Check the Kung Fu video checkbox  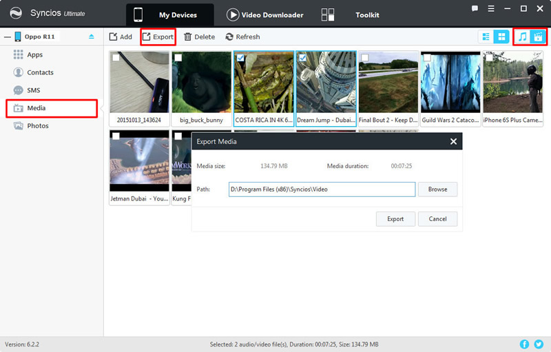(178, 136)
